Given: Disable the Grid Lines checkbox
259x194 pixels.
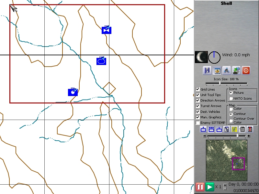Looking at the screenshot, I should tap(198, 89).
